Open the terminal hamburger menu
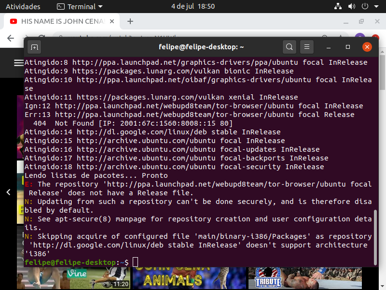The height and width of the screenshot is (290, 386). pos(307,47)
